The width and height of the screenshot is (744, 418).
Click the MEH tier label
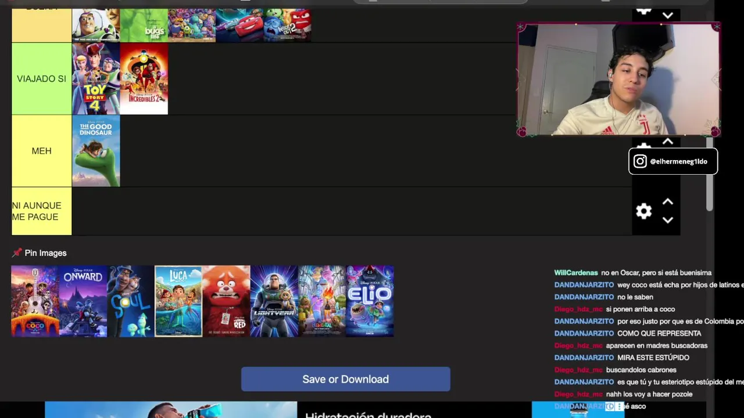click(x=41, y=151)
